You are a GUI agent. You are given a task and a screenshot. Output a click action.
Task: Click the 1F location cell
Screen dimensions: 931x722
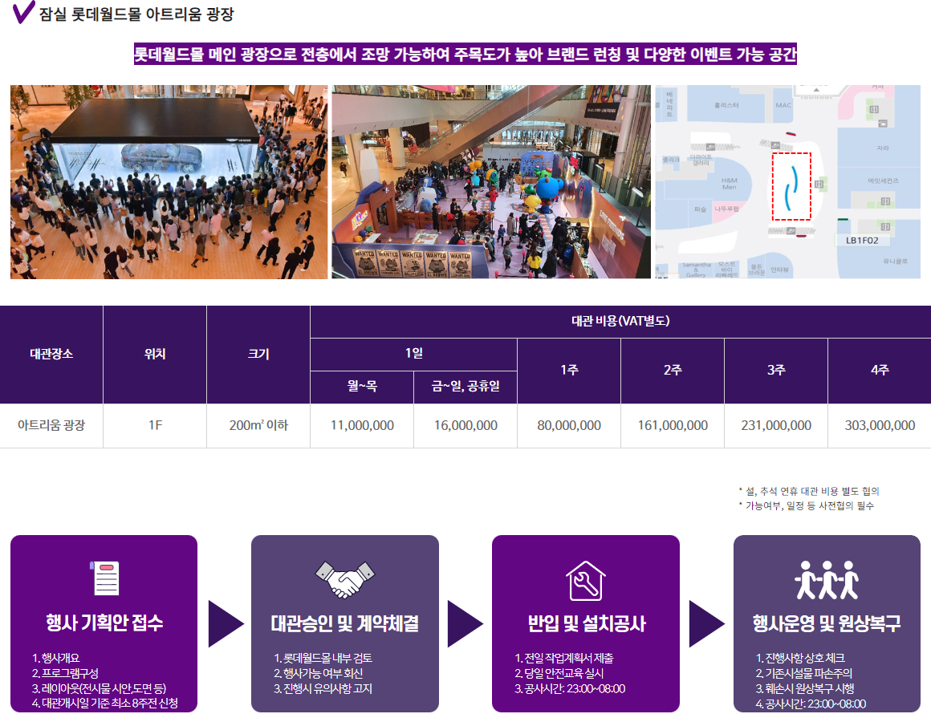(155, 425)
